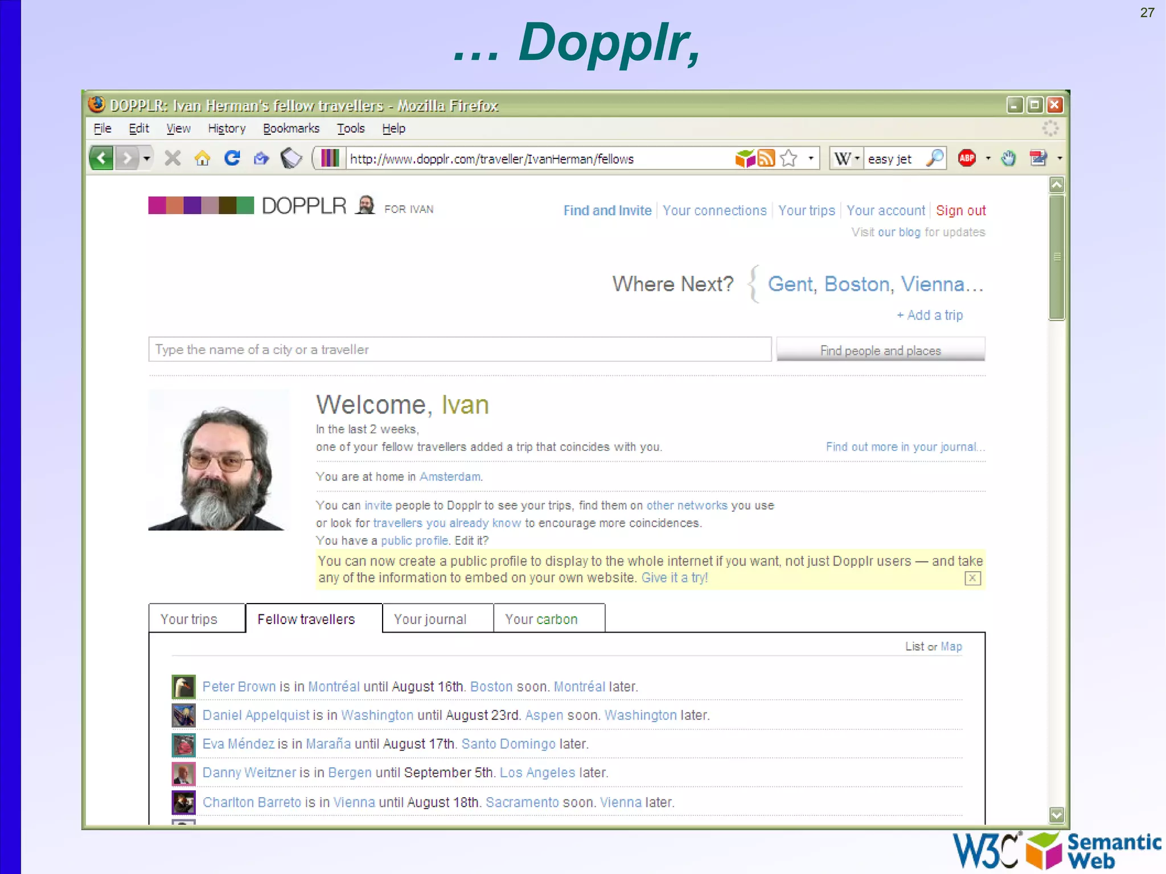Image resolution: width=1166 pixels, height=874 pixels.
Task: Open Peter Brown's profile link
Action: pyautogui.click(x=239, y=687)
